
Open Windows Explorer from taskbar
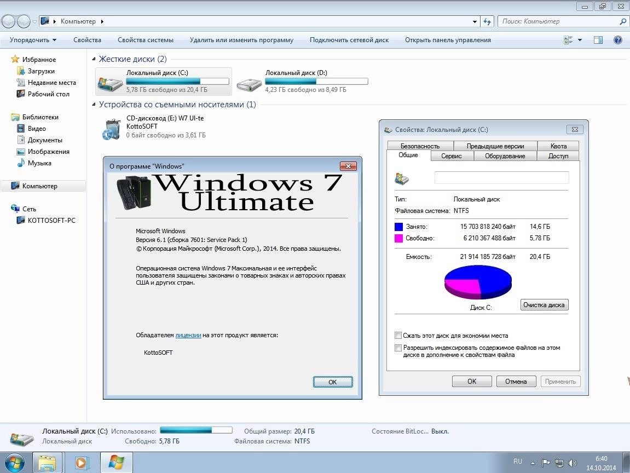48,463
